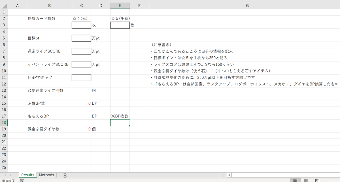Switch to Page Layout view in the status bar
This screenshot has width=340, height=182.
[306, 180]
